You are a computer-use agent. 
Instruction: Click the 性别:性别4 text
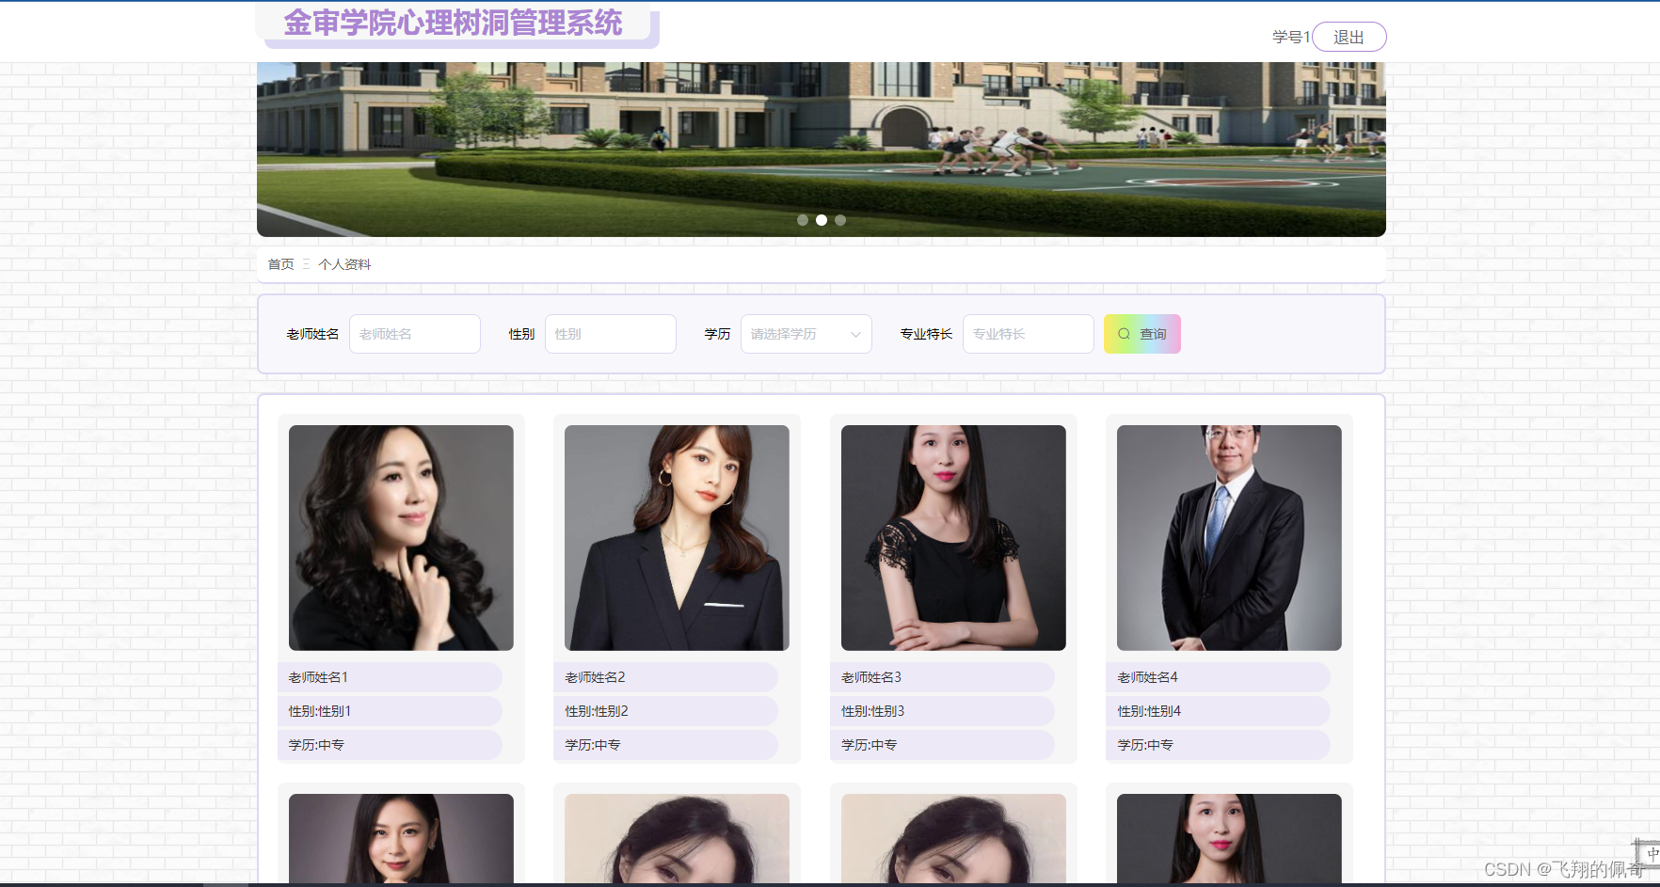tap(1149, 711)
